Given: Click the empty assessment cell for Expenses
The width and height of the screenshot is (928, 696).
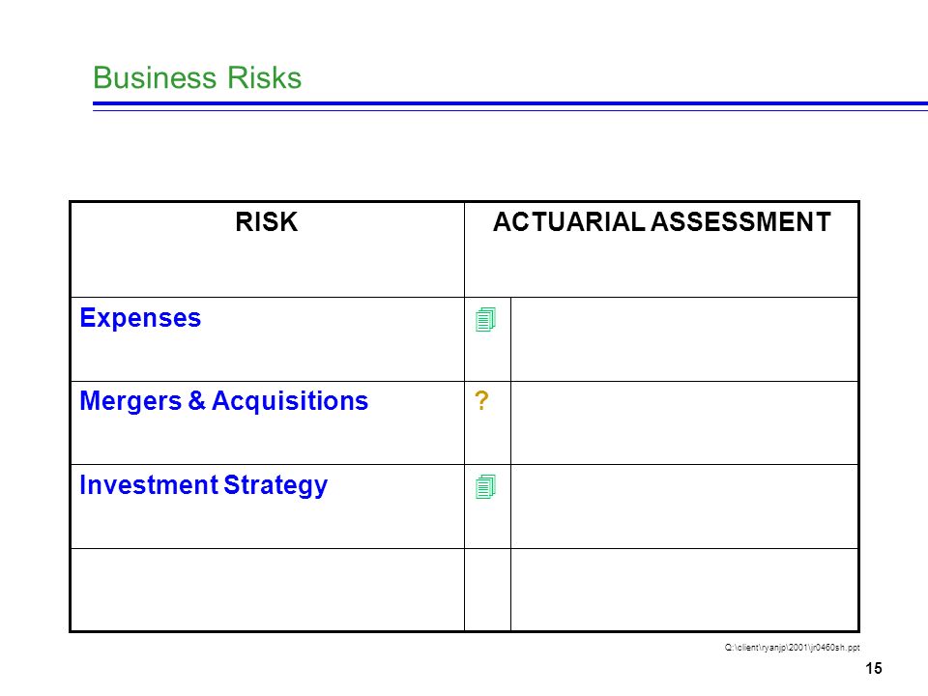Looking at the screenshot, I should pos(684,339).
